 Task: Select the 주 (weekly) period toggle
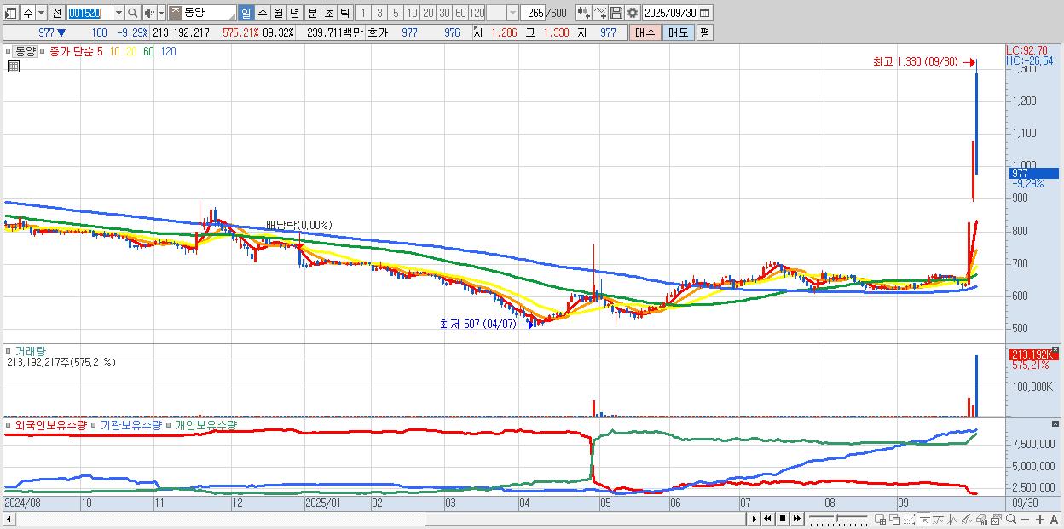[x=262, y=13]
